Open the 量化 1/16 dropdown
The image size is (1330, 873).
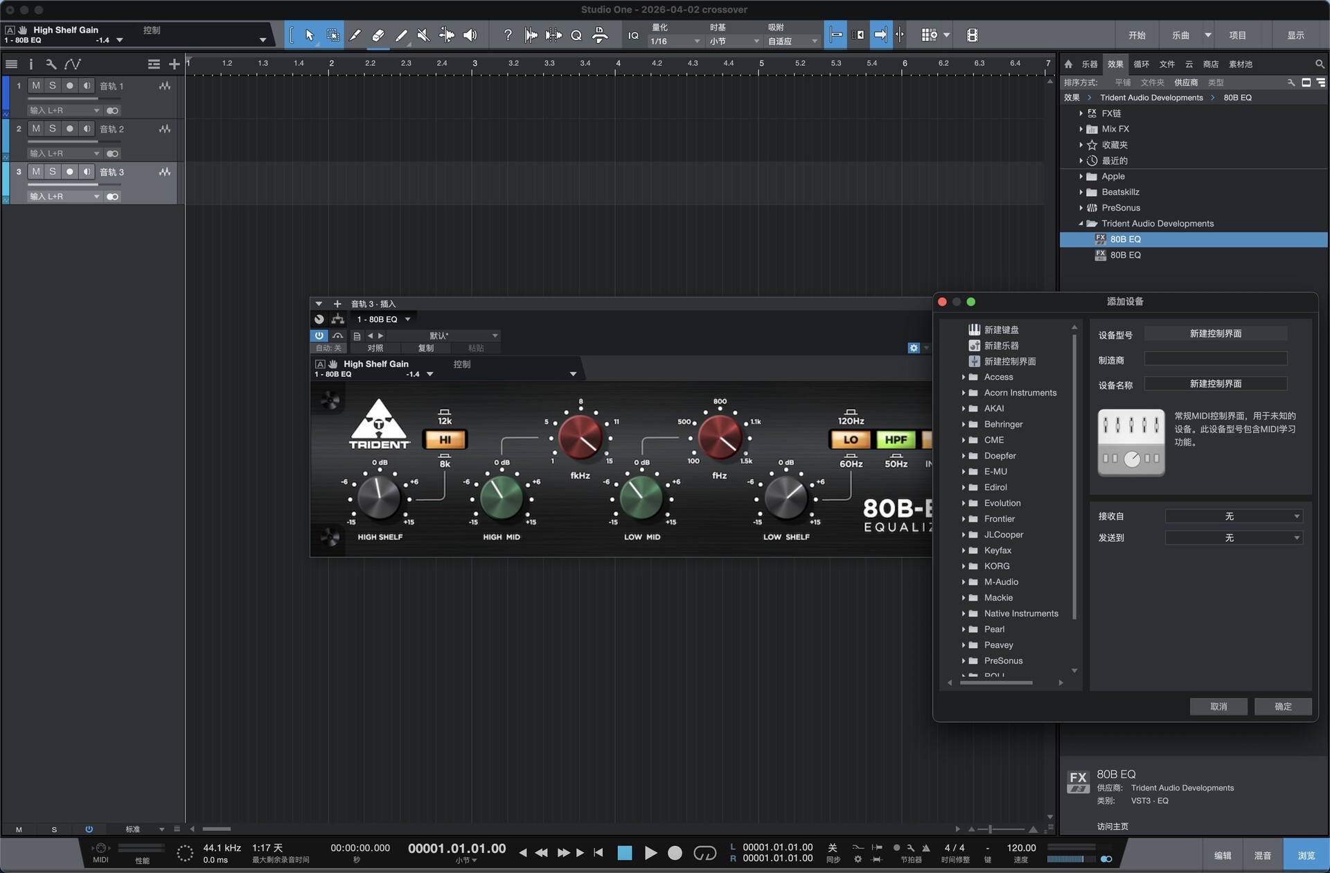click(x=675, y=42)
